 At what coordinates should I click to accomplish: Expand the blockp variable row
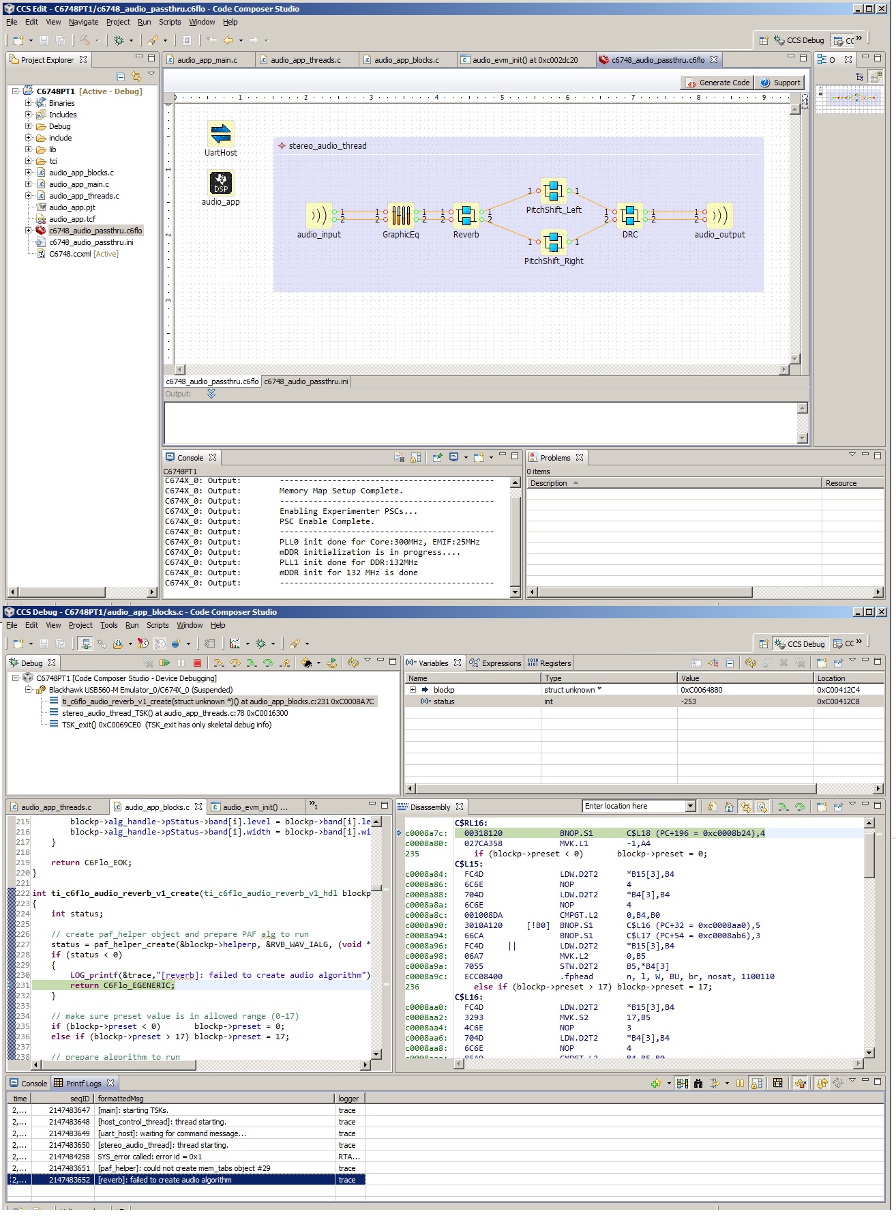coord(413,690)
